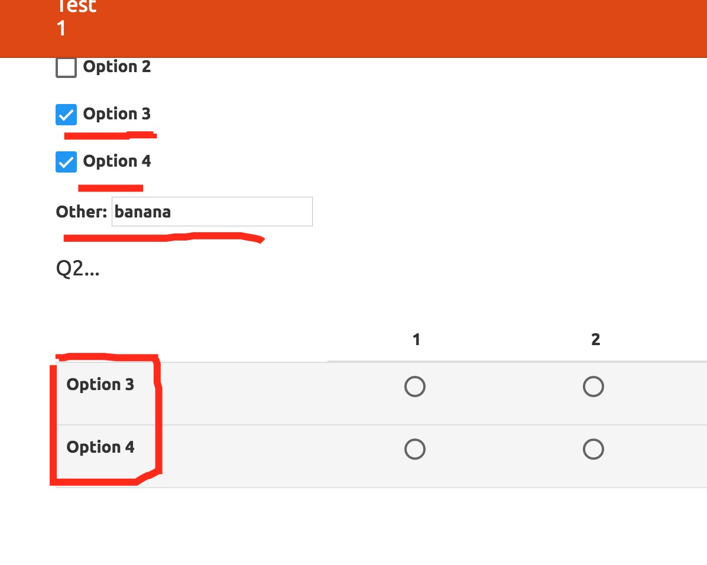Uncheck the Option 4 checkbox
The height and width of the screenshot is (565, 707).
[66, 162]
